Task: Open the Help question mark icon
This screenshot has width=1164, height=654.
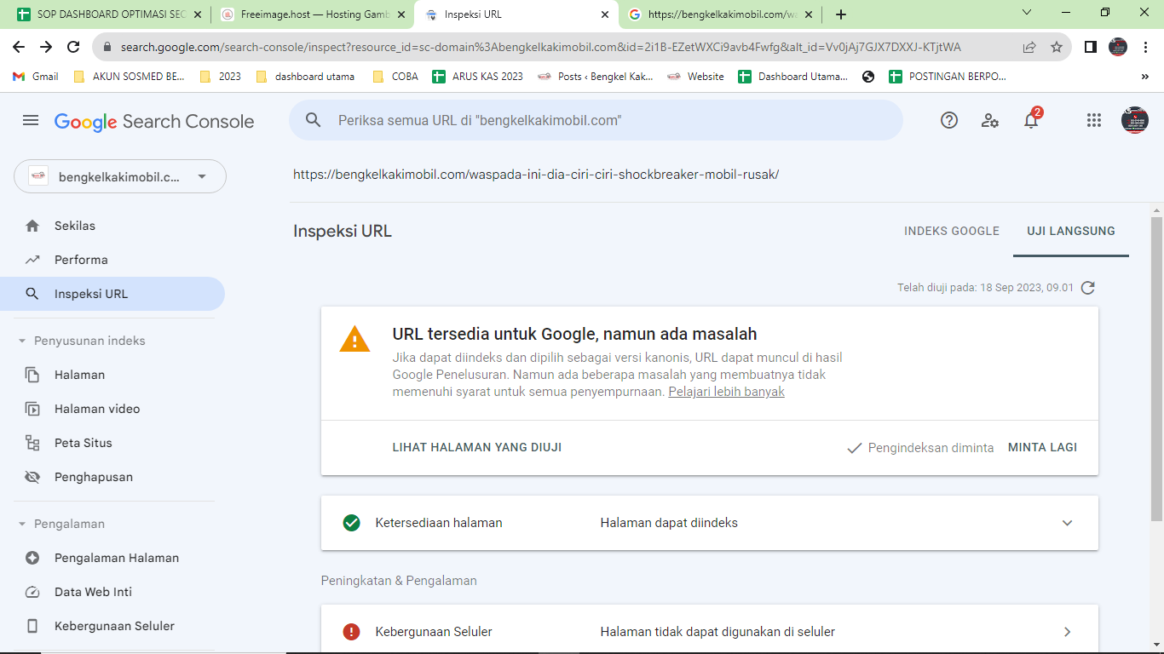Action: point(949,121)
